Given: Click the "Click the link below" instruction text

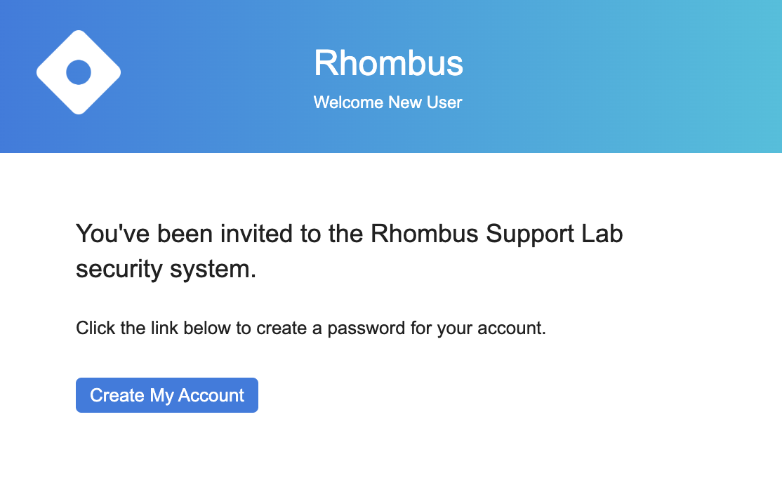Looking at the screenshot, I should point(310,328).
